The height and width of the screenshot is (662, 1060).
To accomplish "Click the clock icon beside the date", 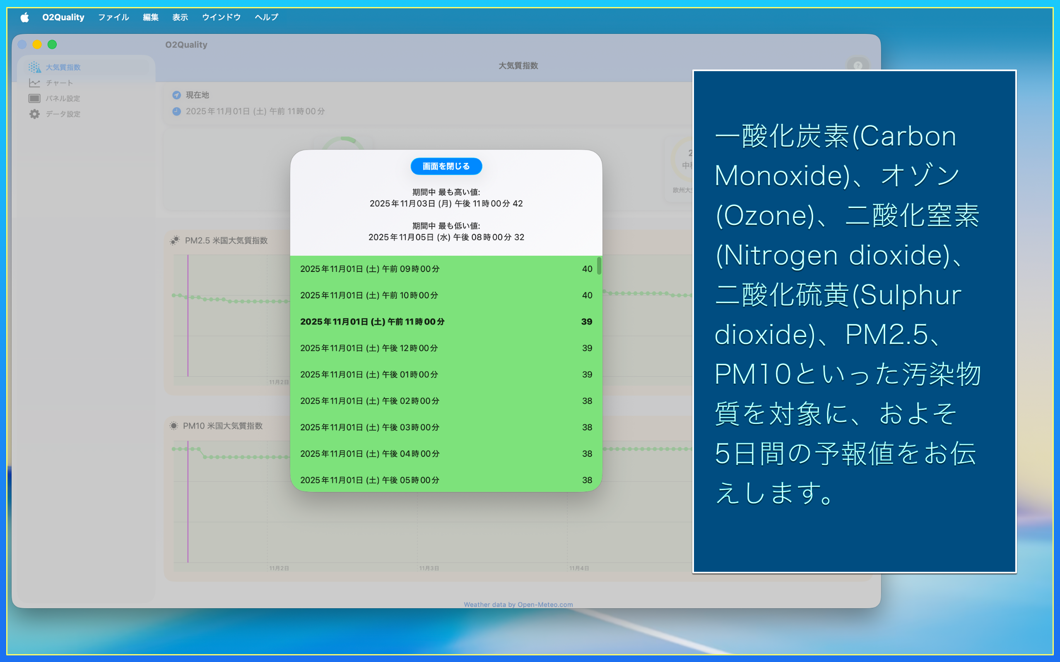I will coord(176,111).
